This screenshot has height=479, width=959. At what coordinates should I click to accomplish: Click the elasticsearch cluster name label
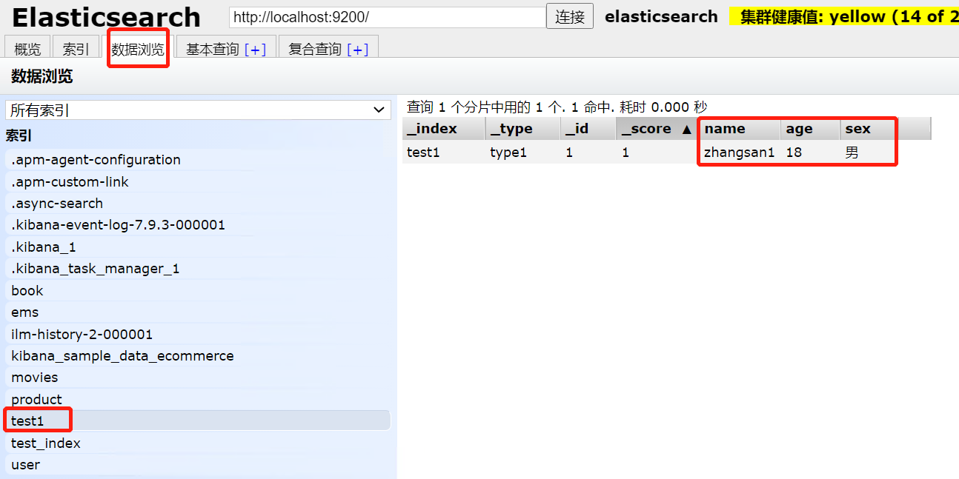(x=661, y=16)
